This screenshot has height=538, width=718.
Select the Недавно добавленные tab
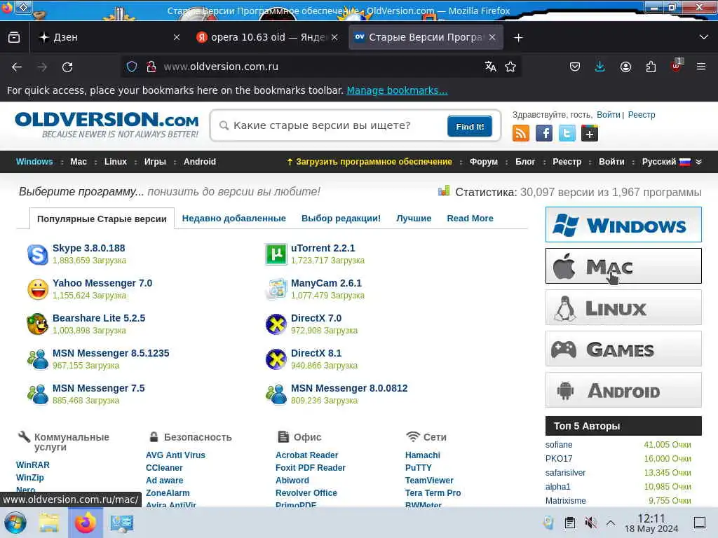coord(234,219)
